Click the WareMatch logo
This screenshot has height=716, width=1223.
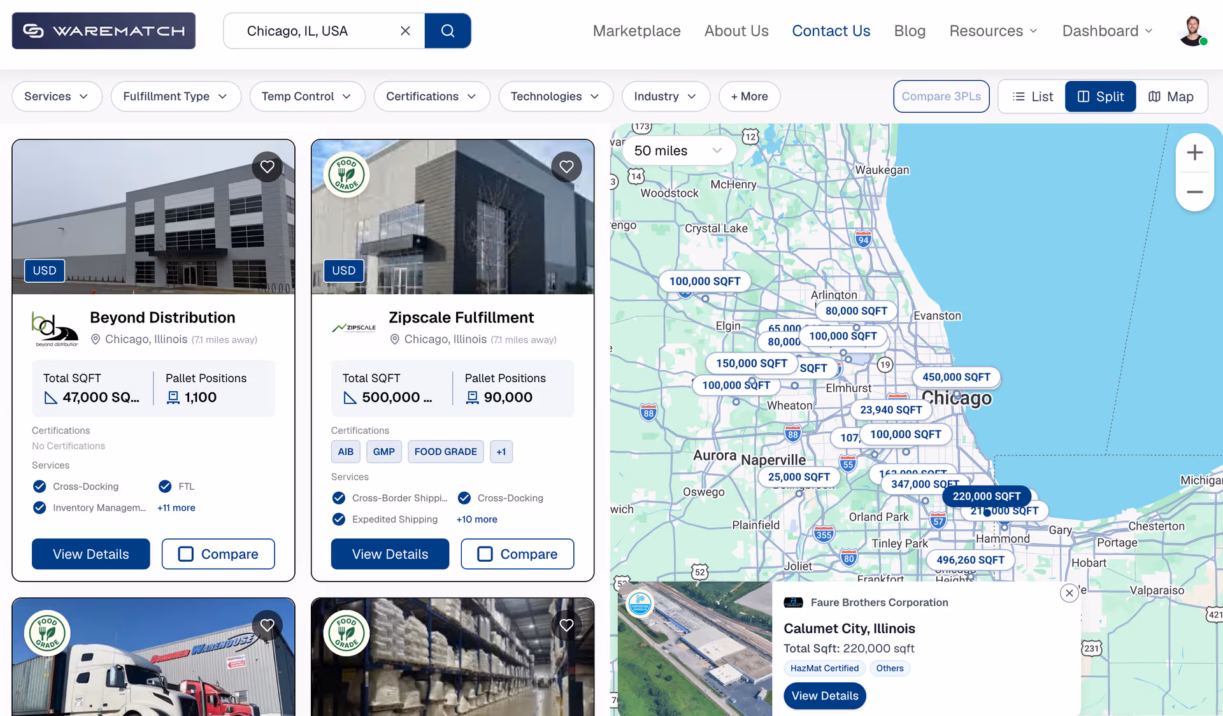click(104, 31)
